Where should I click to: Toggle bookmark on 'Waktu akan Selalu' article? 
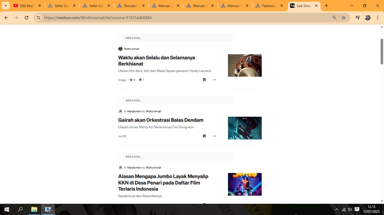point(204,80)
